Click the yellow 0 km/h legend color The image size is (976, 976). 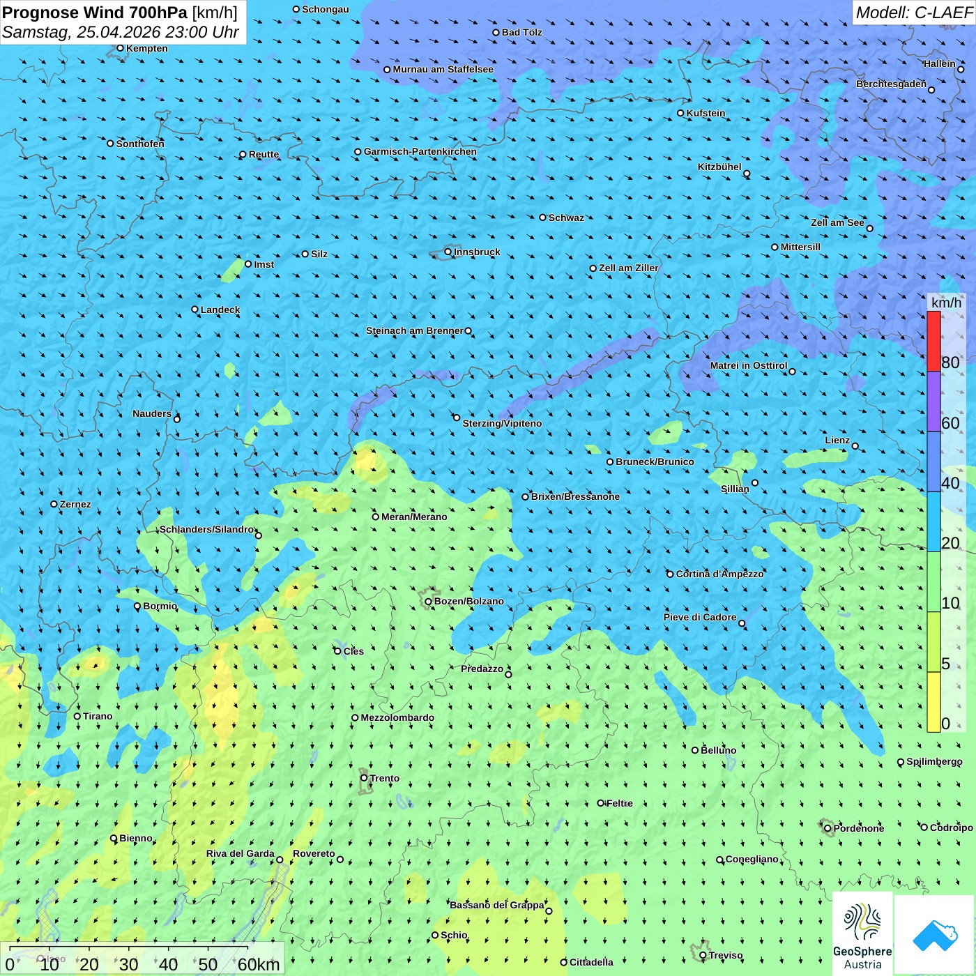pyautogui.click(x=933, y=702)
